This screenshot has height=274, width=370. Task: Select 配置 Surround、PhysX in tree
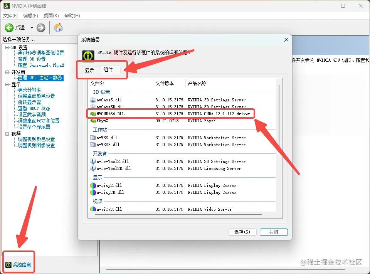[x=41, y=65]
